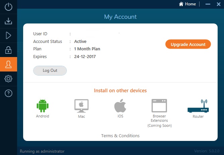Click the Mac install icon

[x=81, y=106]
